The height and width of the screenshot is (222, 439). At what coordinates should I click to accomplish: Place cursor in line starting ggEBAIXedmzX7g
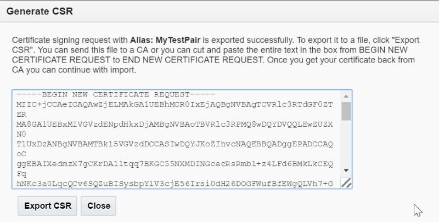coord(175,164)
